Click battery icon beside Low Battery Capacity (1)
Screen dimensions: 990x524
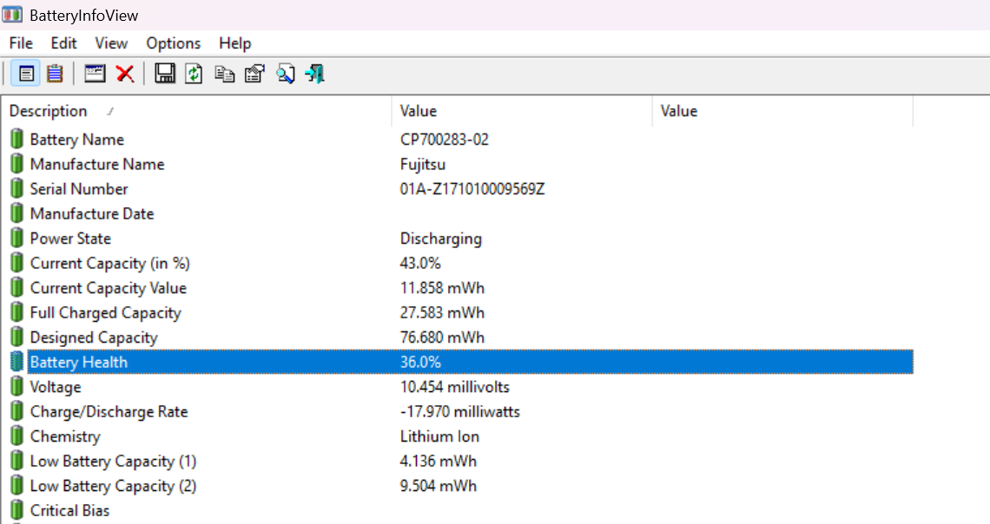(17, 461)
